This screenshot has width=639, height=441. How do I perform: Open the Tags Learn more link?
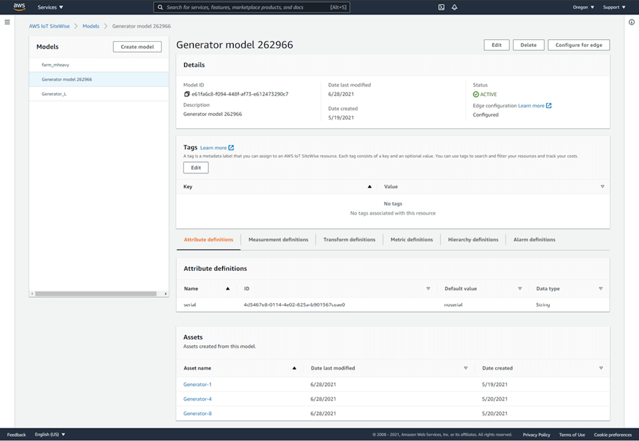coord(213,148)
